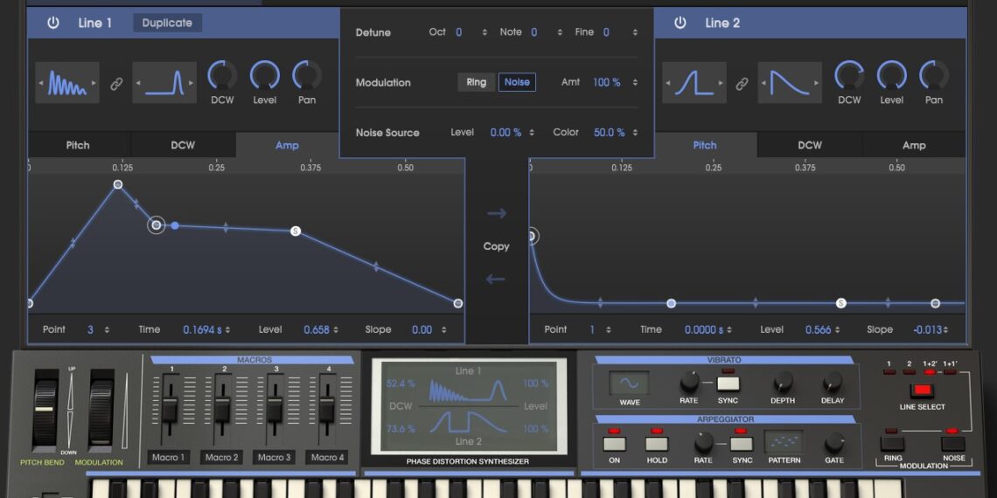The image size is (997, 498).
Task: Toggle the Arpeggiator HOLD button
Action: coord(657,443)
